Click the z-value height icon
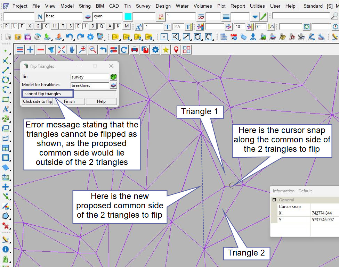Screen dimensions: 339x267 tap(161, 17)
